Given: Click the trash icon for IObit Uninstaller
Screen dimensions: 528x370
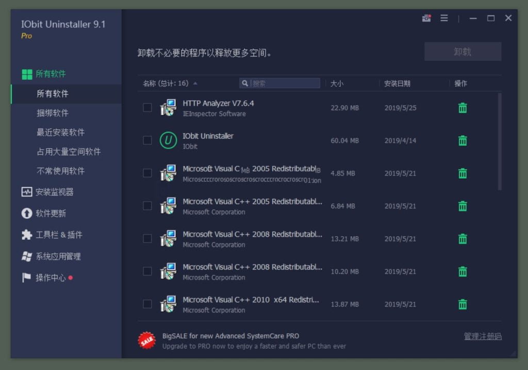Looking at the screenshot, I should pos(463,140).
